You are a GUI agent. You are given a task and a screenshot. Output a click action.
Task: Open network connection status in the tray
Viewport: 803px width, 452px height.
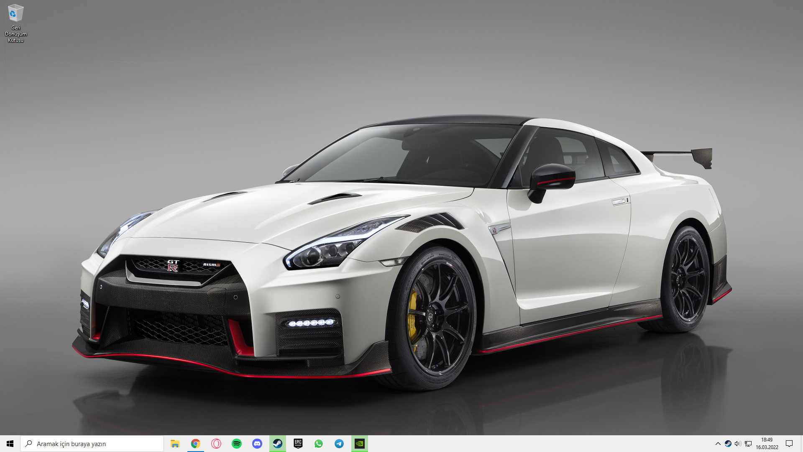(748, 444)
